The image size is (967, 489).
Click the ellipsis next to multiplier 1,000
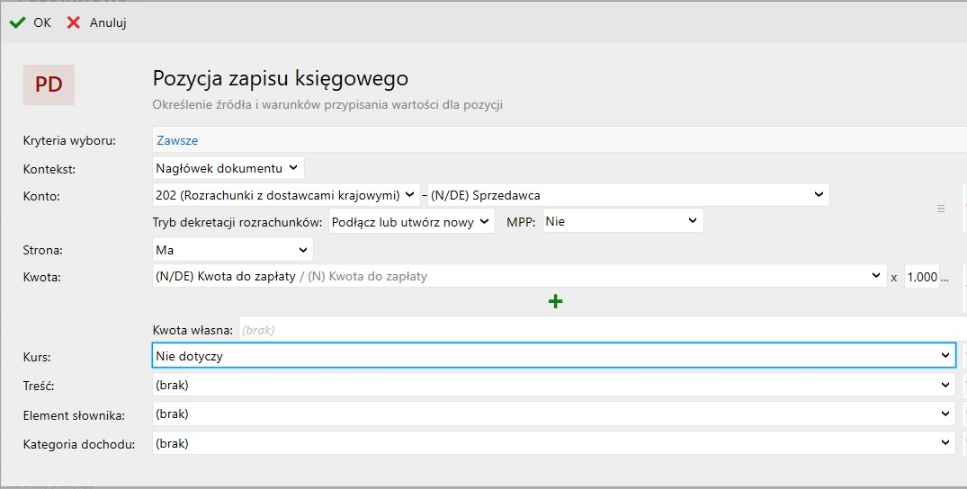coord(945,278)
